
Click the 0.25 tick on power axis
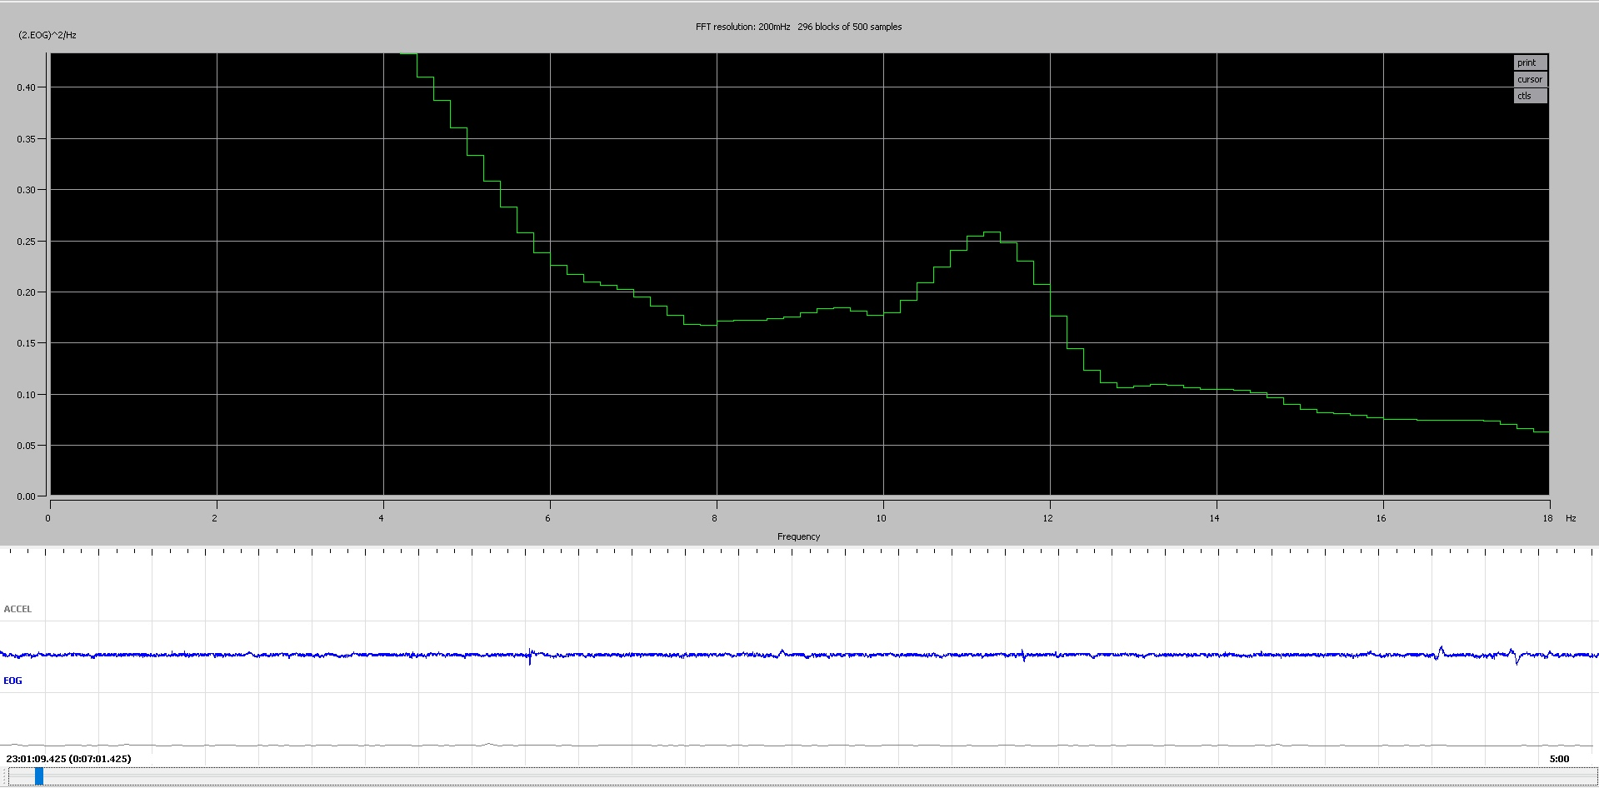tap(26, 242)
